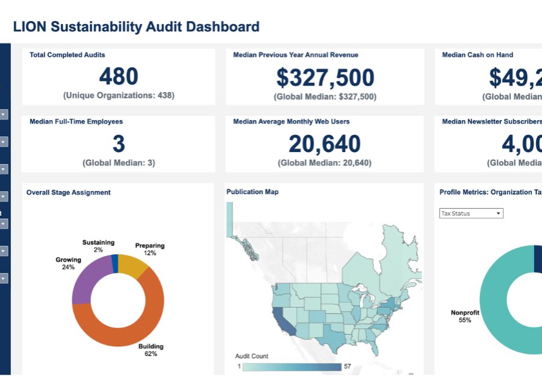Click legend maximum value 57
Image resolution: width=542 pixels, height=380 pixels.
[x=347, y=367]
